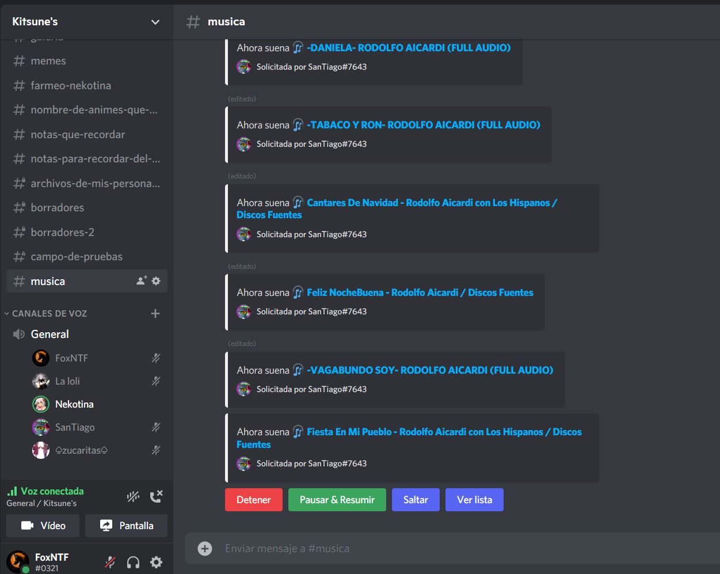Open the queue with Ver lista
Screen dimensions: 720x574
pyautogui.click(x=474, y=500)
